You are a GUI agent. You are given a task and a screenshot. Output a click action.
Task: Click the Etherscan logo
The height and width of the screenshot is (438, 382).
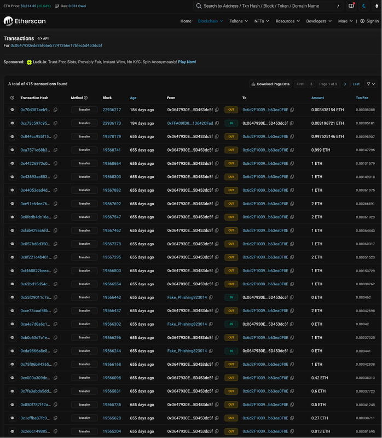pyautogui.click(x=25, y=21)
